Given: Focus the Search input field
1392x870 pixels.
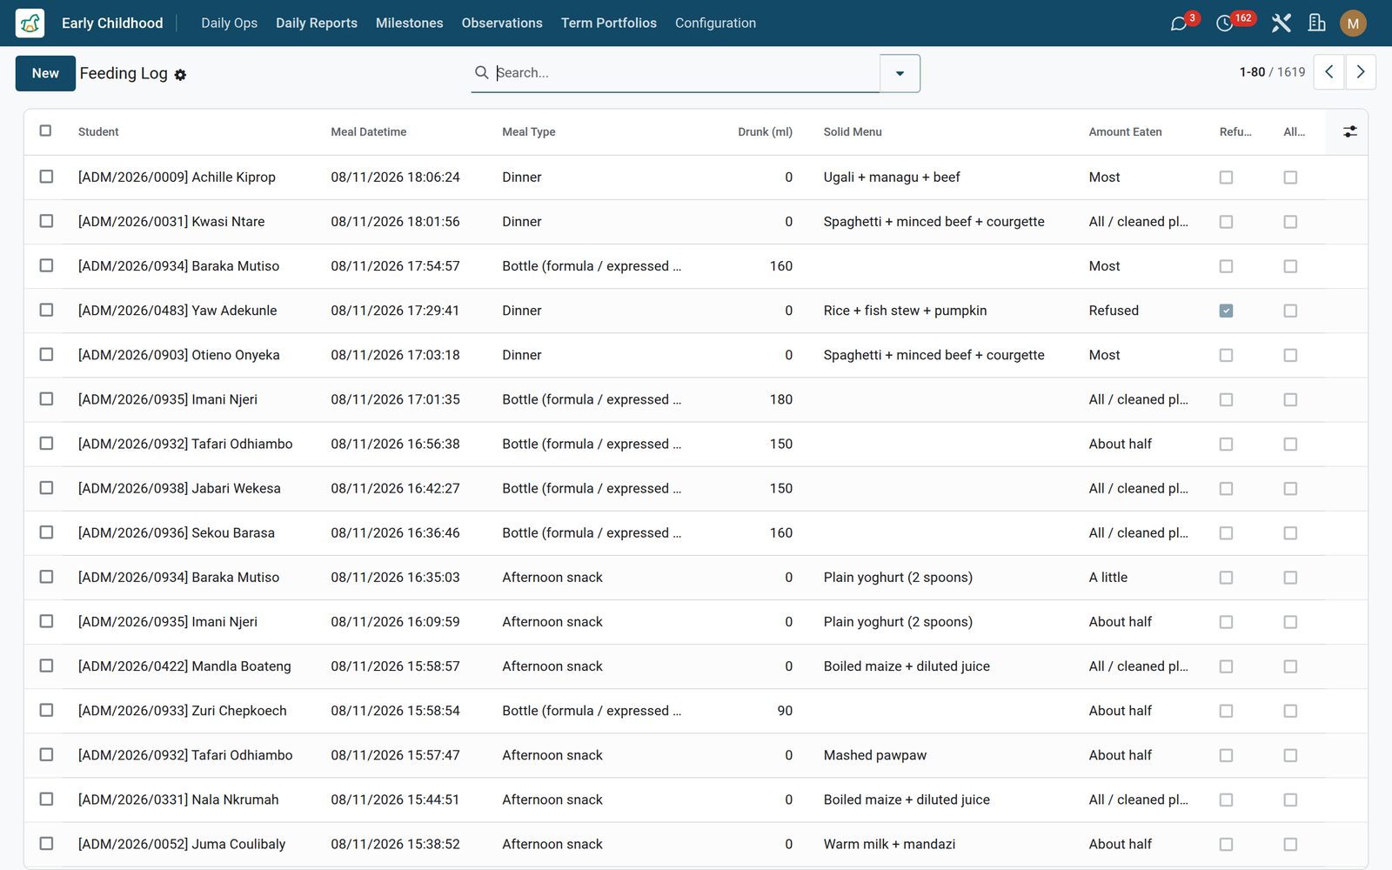Looking at the screenshot, I should 686,73.
